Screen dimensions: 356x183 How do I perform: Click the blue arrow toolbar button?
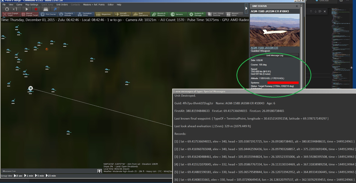point(55,9)
